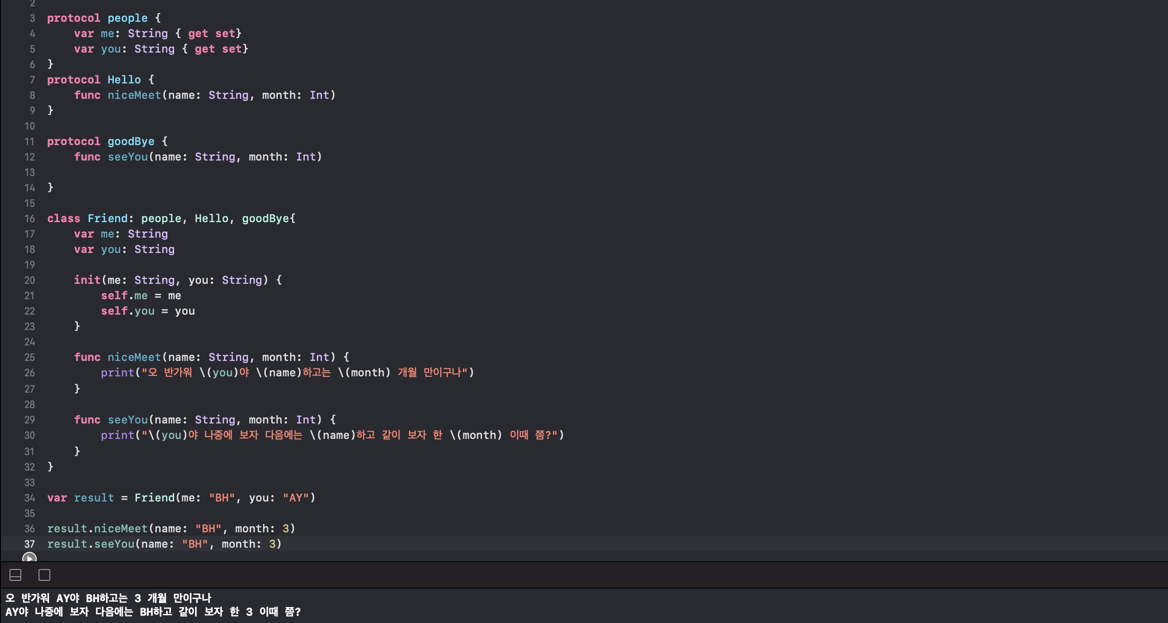The image size is (1168, 623).
Task: Click the print statement on line 30
Action: pos(117,435)
